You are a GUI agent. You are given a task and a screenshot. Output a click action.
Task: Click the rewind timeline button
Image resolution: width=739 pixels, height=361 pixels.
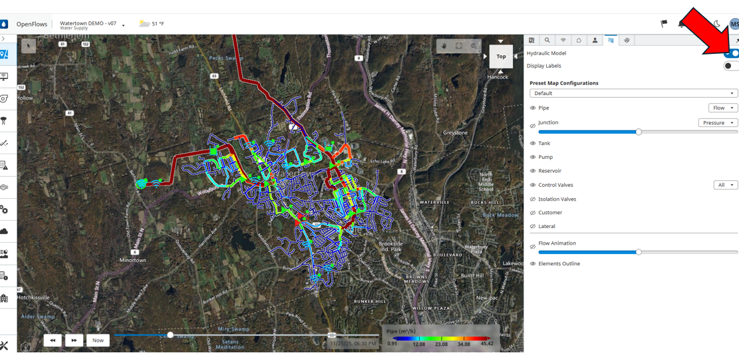(x=53, y=340)
